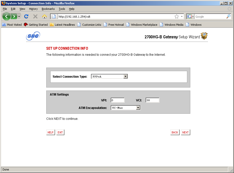The height and width of the screenshot is (173, 234).
Task: Click the Setup Wizard box icon
Action: [204, 36]
